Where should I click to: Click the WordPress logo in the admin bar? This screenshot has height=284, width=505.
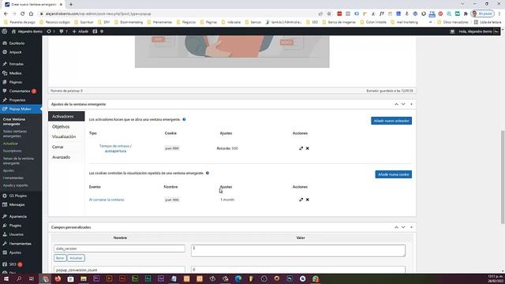pos(5,32)
